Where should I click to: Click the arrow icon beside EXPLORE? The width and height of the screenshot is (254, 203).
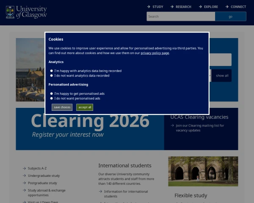200,7
